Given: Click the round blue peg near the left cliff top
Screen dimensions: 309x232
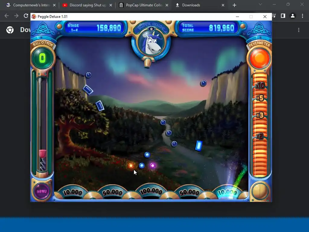Looking at the screenshot, I should click(89, 75).
